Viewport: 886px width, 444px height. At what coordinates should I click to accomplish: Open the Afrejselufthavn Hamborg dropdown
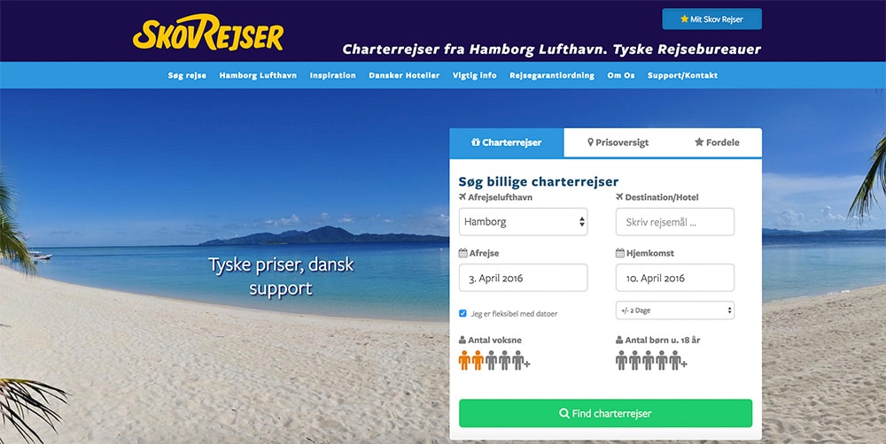click(524, 222)
